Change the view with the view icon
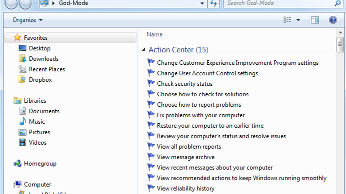 [287, 20]
